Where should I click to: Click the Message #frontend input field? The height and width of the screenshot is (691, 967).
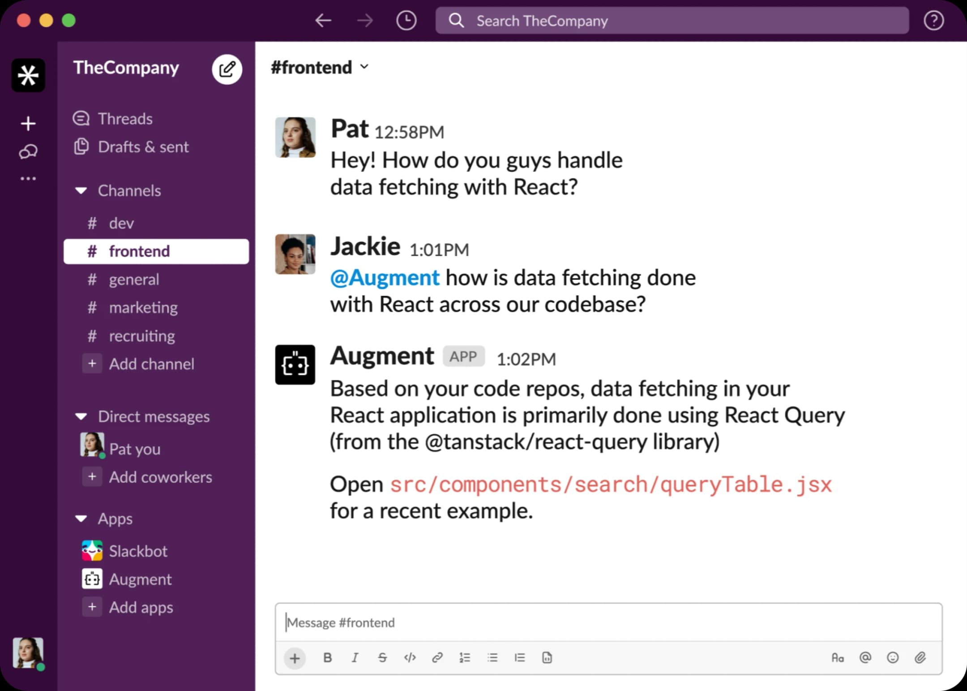click(609, 622)
